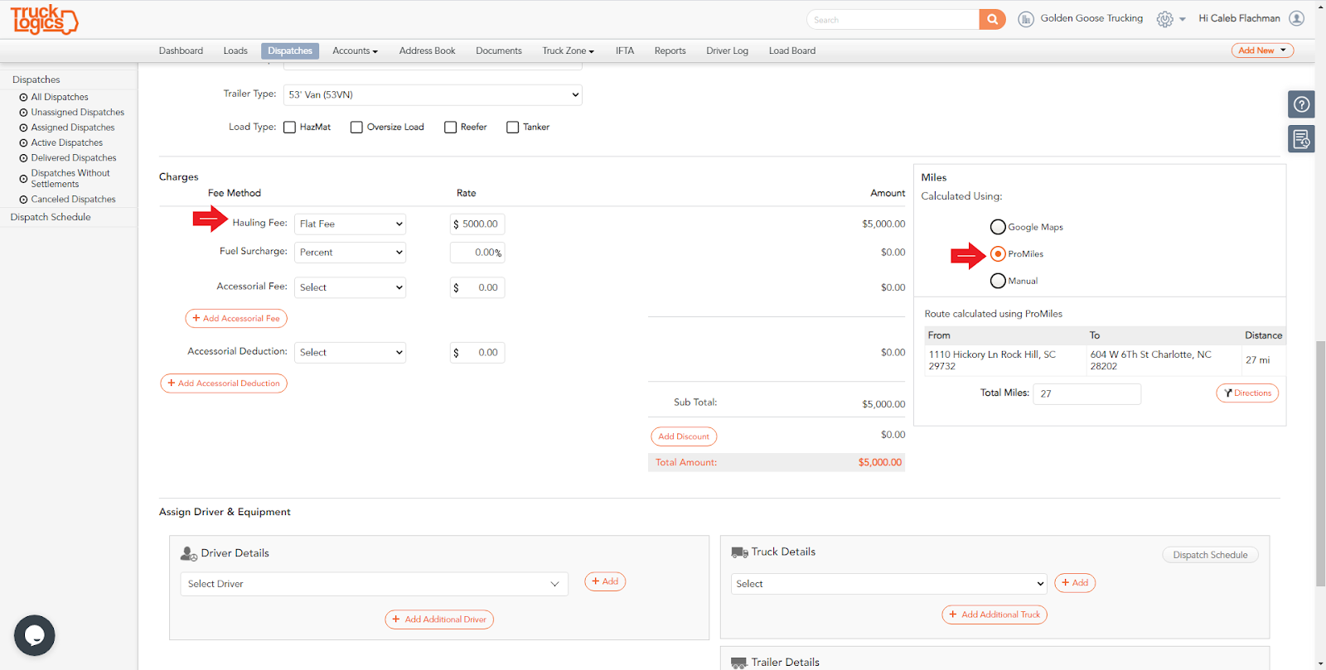Open the company building icon

point(1026,19)
